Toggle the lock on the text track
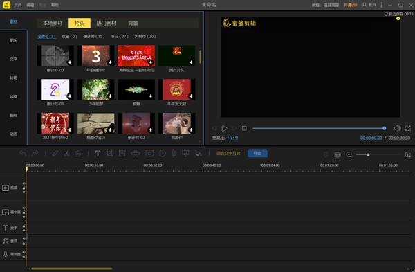The height and width of the screenshot is (272, 415). click(x=24, y=226)
